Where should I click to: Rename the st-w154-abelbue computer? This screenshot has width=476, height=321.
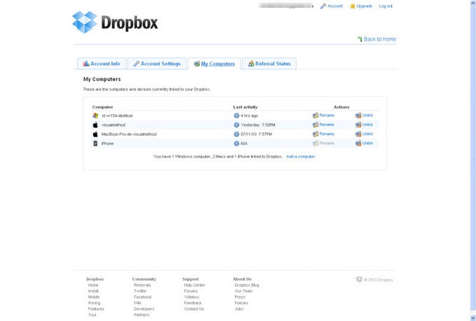(x=323, y=115)
